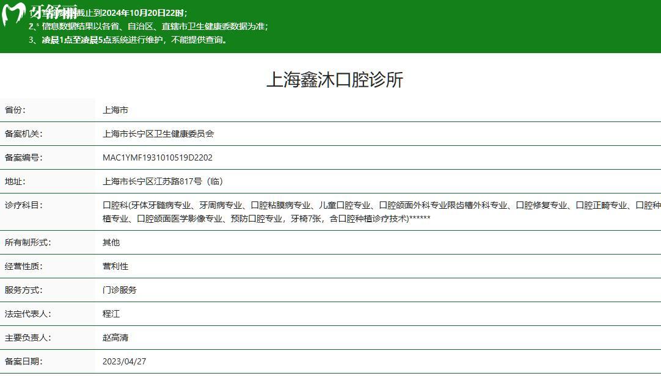Click the 法定代表人 label
This screenshot has height=376, width=661.
click(27, 314)
